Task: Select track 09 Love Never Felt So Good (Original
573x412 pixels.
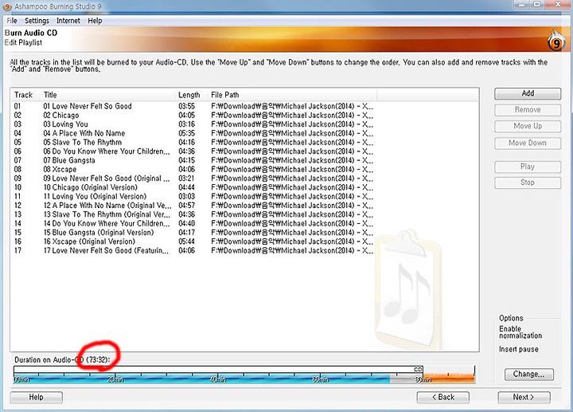Action: [193, 179]
